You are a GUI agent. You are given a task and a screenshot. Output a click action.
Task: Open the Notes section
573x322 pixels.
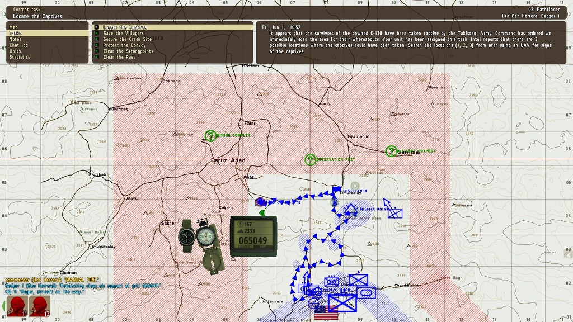pyautogui.click(x=15, y=39)
